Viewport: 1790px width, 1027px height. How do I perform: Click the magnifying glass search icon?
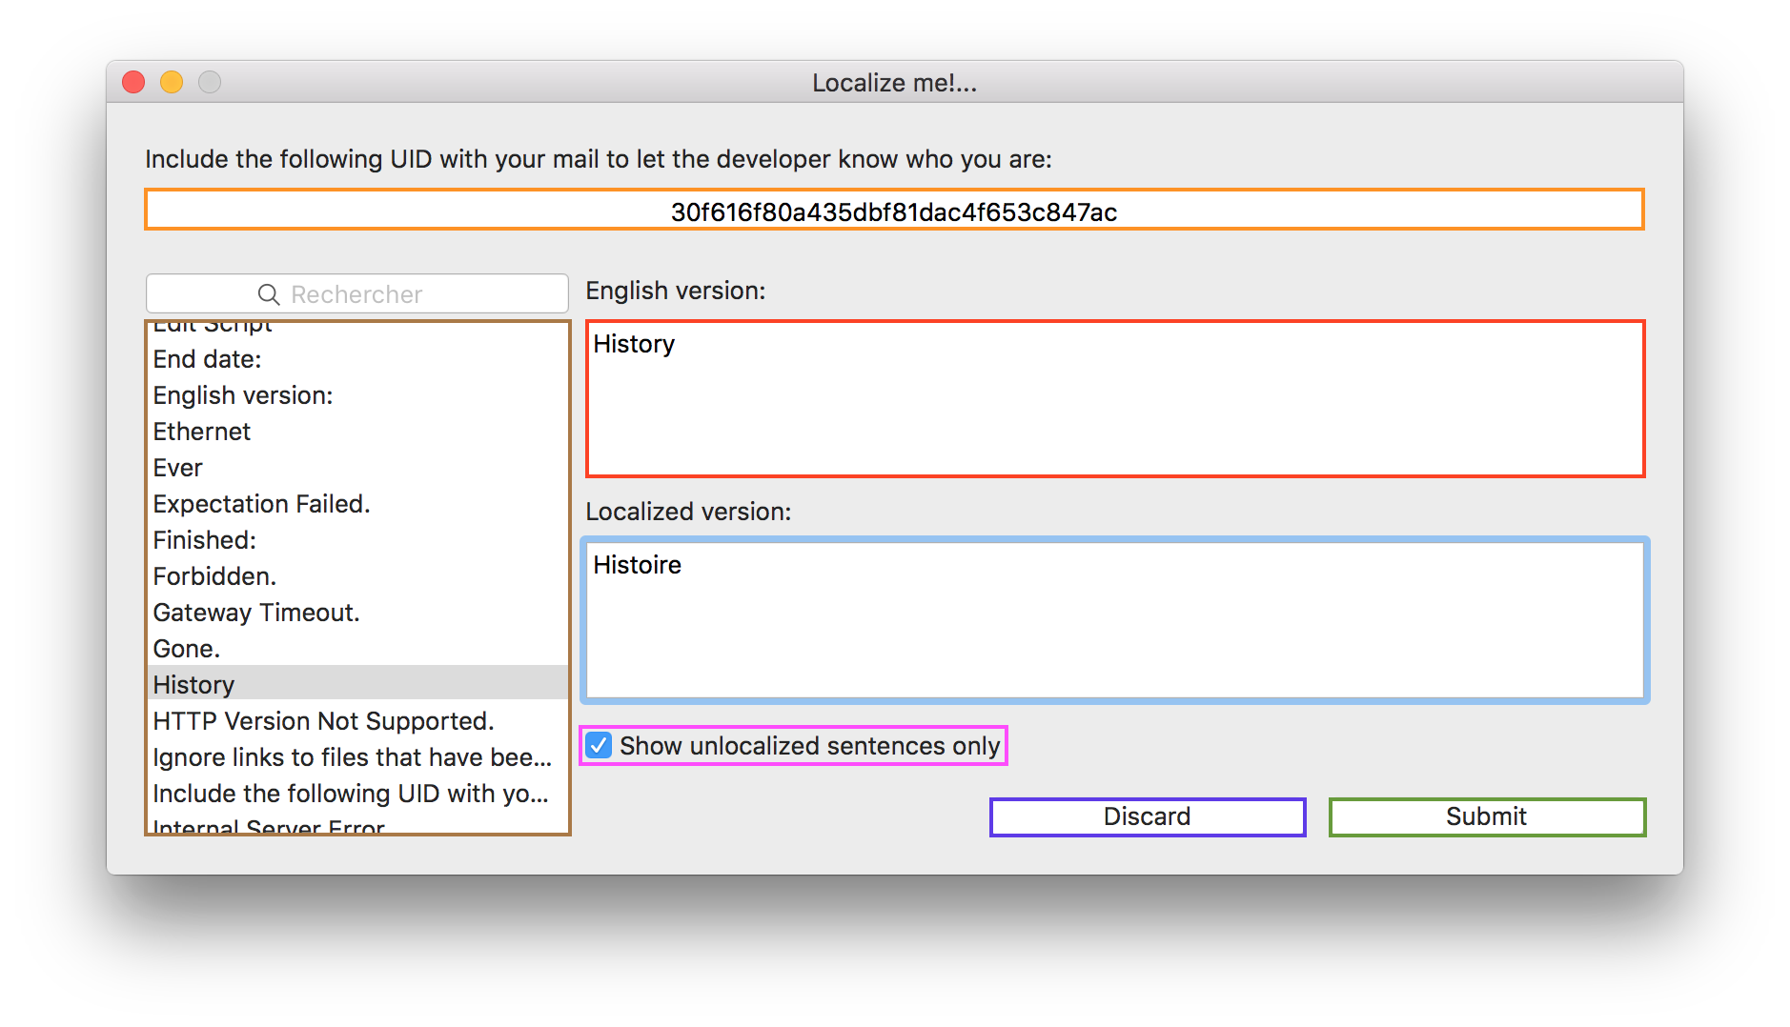pos(269,294)
